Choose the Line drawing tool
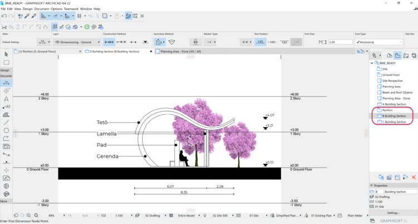Image resolution: width=418 pixels, height=224 pixels. tap(6, 122)
